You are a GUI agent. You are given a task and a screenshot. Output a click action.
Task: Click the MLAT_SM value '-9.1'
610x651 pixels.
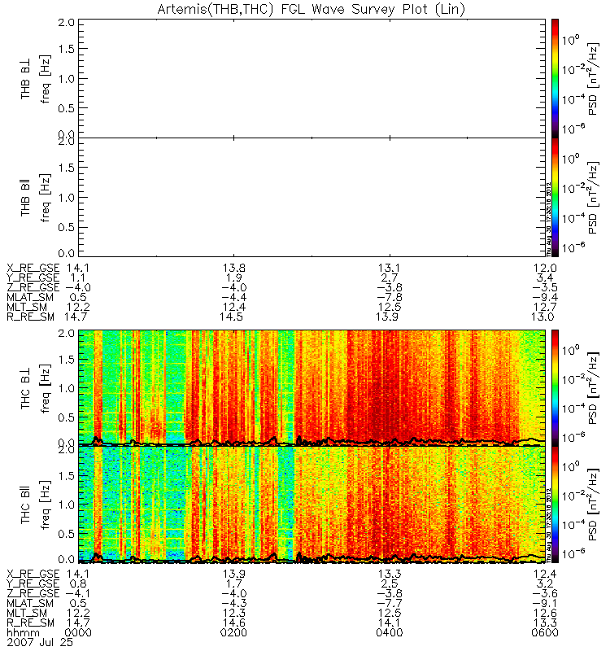545,603
